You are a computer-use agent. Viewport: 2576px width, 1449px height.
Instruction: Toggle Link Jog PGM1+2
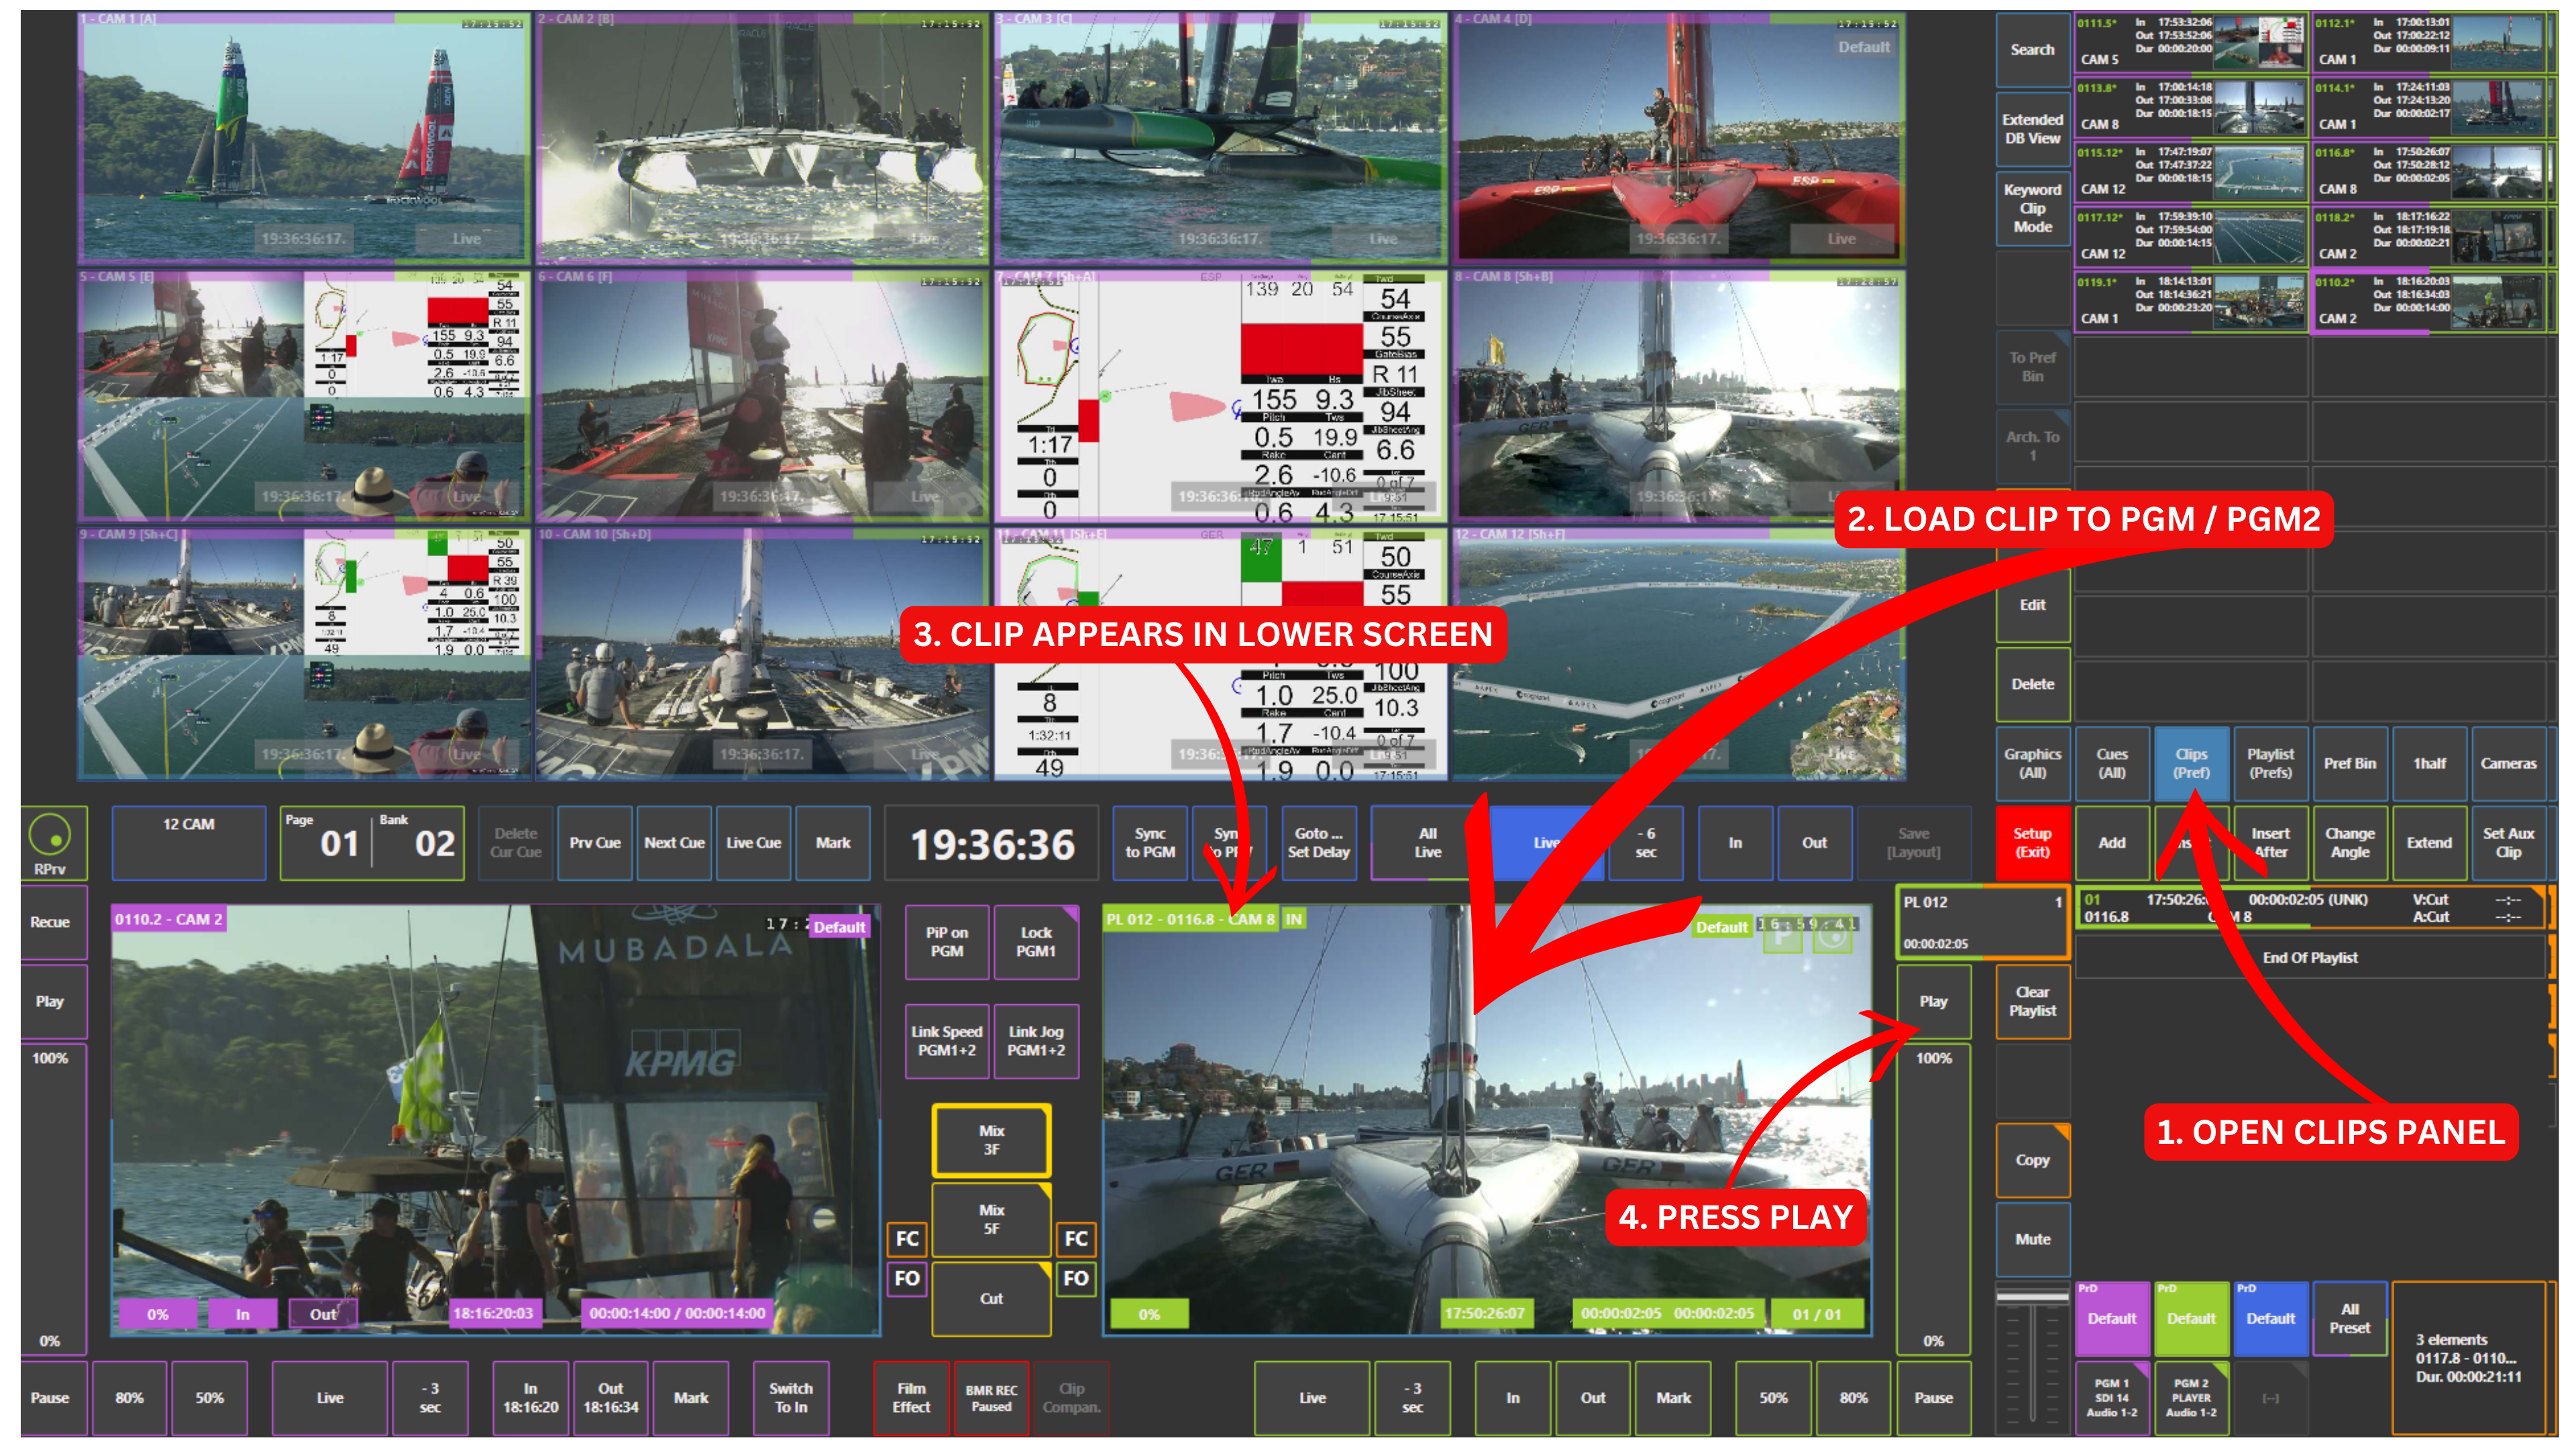tap(1036, 1041)
